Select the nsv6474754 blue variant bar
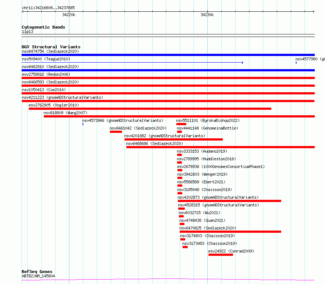Screen dimensions: 325x284 point(168,55)
